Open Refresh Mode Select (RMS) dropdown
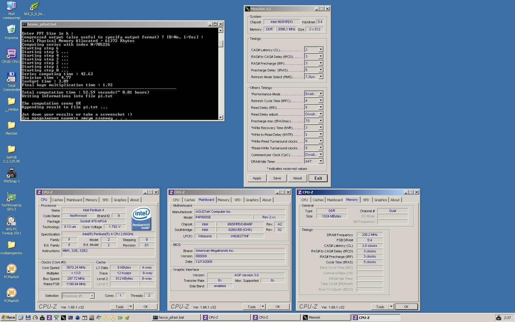 tap(321, 77)
